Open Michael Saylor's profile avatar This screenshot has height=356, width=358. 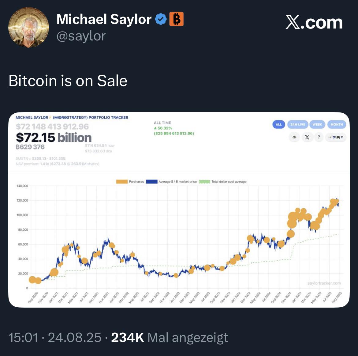pyautogui.click(x=28, y=28)
